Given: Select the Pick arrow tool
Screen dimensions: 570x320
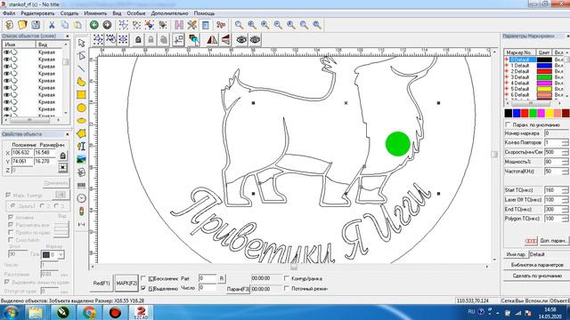Looking at the screenshot, I should [81, 43].
